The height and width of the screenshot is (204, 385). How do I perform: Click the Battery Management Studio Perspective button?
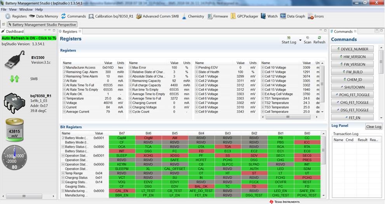click(42, 24)
